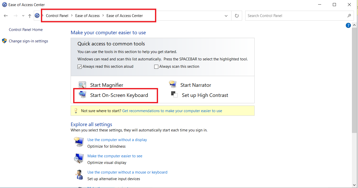Open Change sign-in settings
This screenshot has width=358, height=188.
[28, 41]
